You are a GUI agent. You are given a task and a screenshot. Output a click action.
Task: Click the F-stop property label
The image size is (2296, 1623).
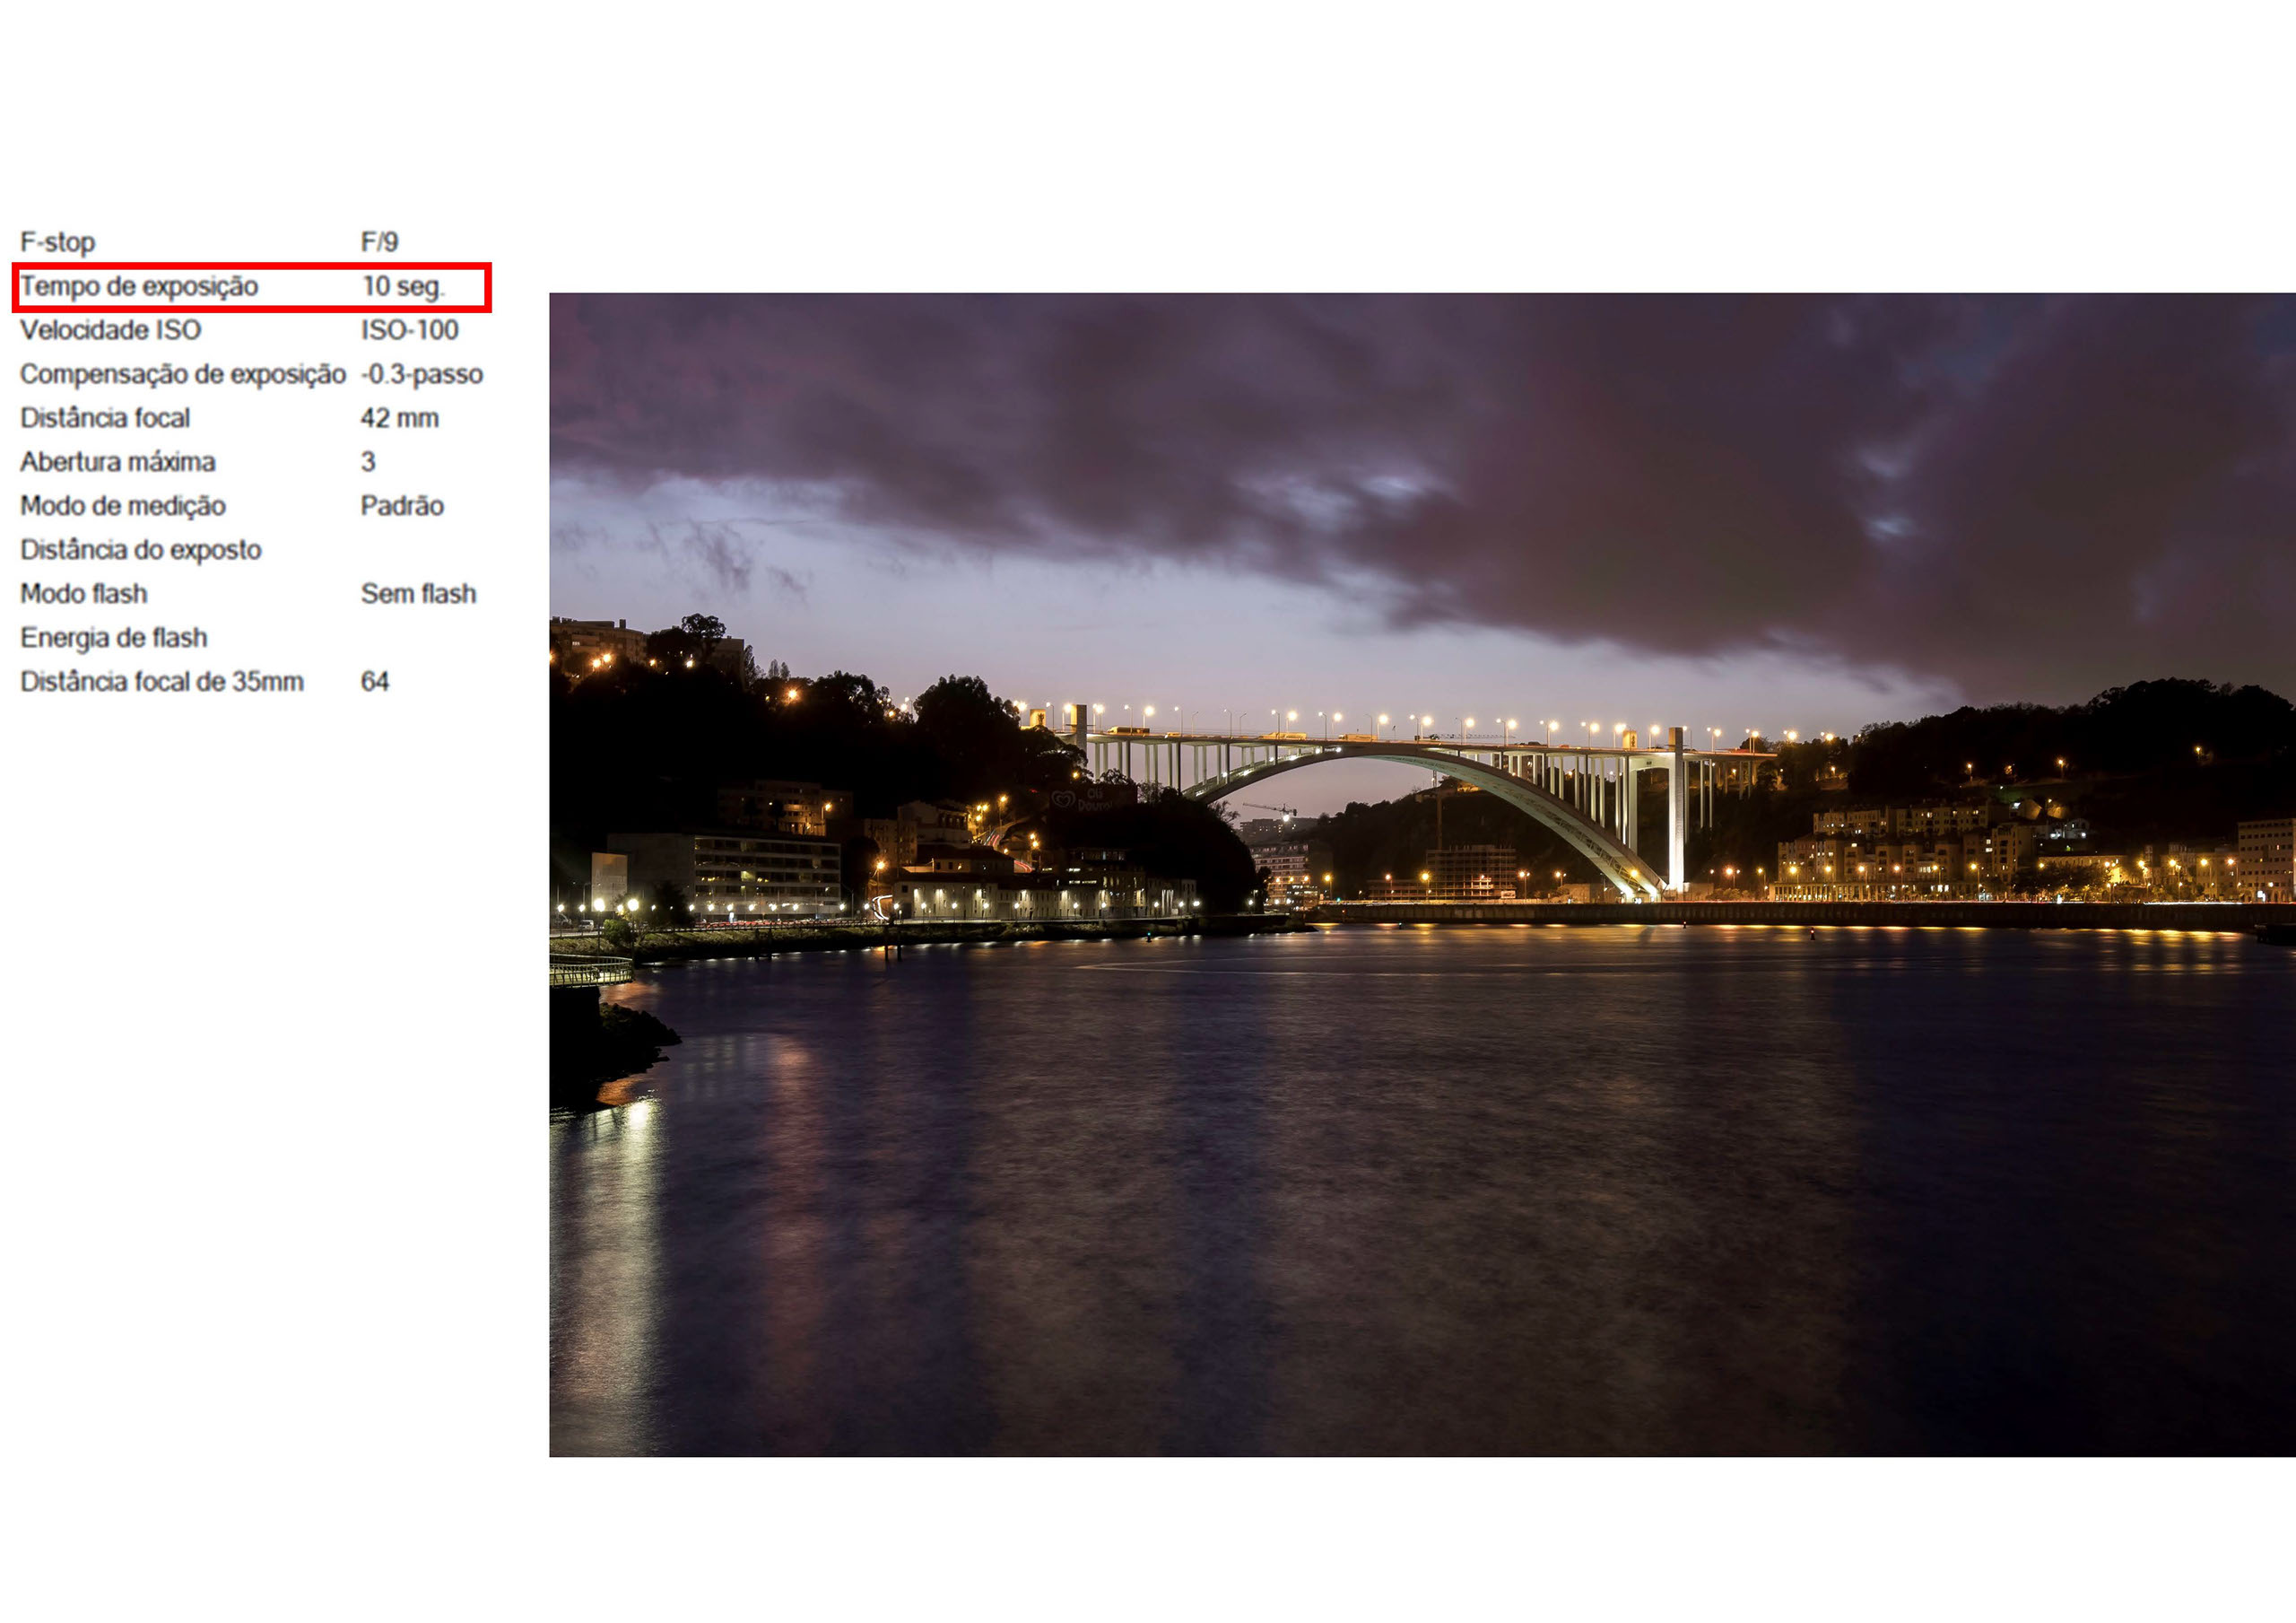(58, 242)
